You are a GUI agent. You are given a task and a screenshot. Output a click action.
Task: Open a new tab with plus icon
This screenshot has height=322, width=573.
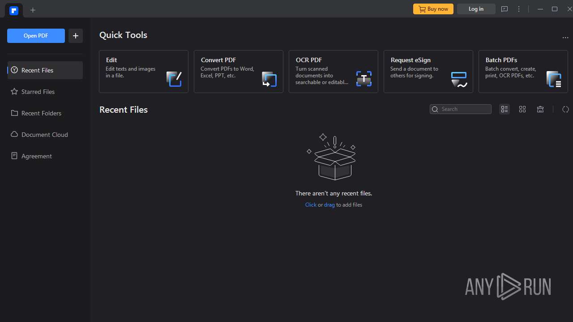tap(33, 10)
